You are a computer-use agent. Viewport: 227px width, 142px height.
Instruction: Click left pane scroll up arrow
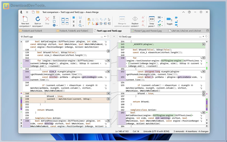[x=21, y=42]
